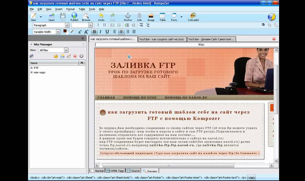Screen dimensions: 305x181
Task: Delete the selected Site Manager item
Action: pos(75,56)
